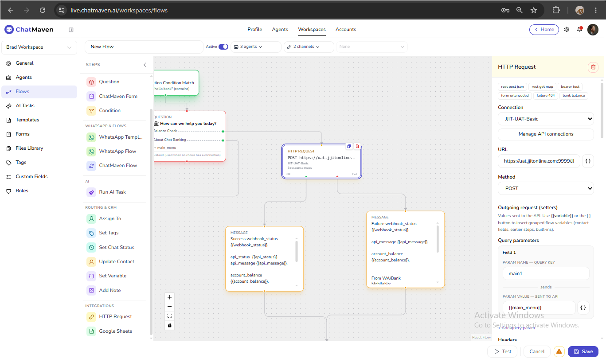Add a Question step icon

click(91, 82)
